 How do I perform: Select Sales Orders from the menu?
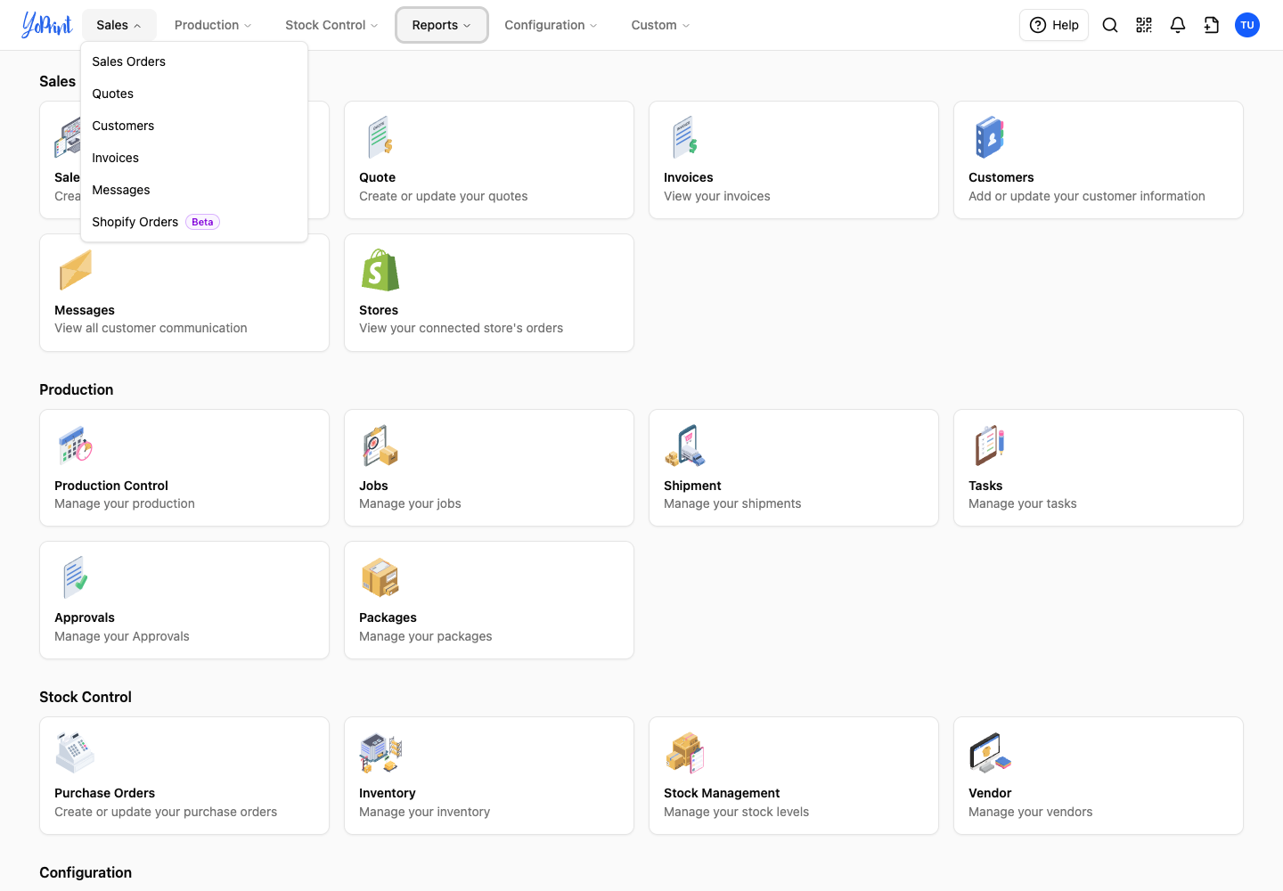tap(194, 61)
